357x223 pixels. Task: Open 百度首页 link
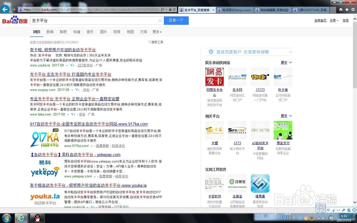pos(320,20)
